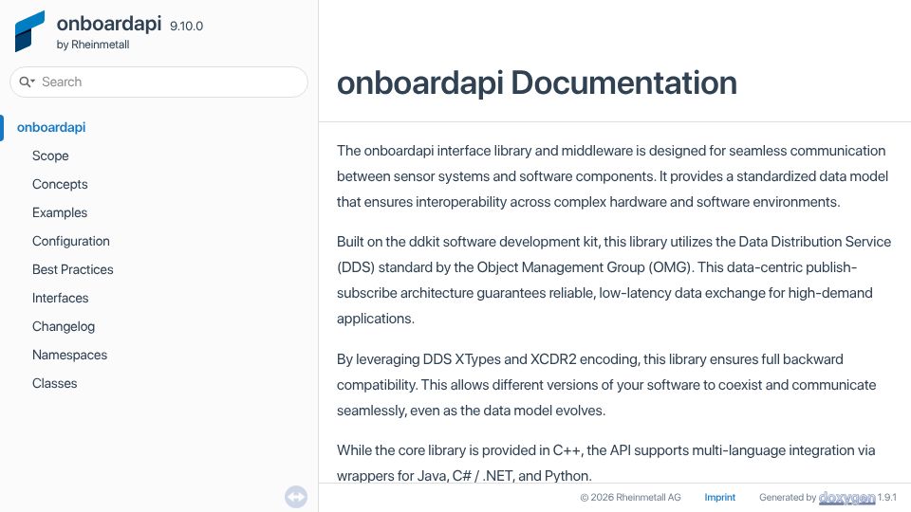Select onboardapi in the navigation tree

pos(51,127)
